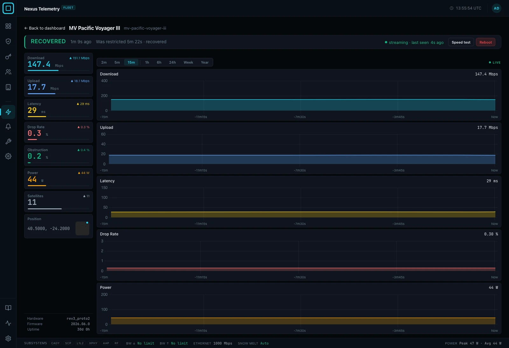Click the Latency 29 ms metric card
The height and width of the screenshot is (348, 509).
[59, 109]
